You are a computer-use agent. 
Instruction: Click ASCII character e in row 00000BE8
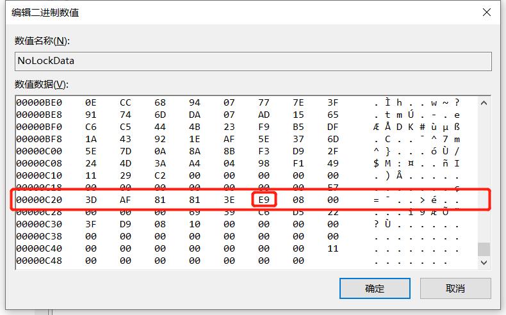[x=457, y=115]
